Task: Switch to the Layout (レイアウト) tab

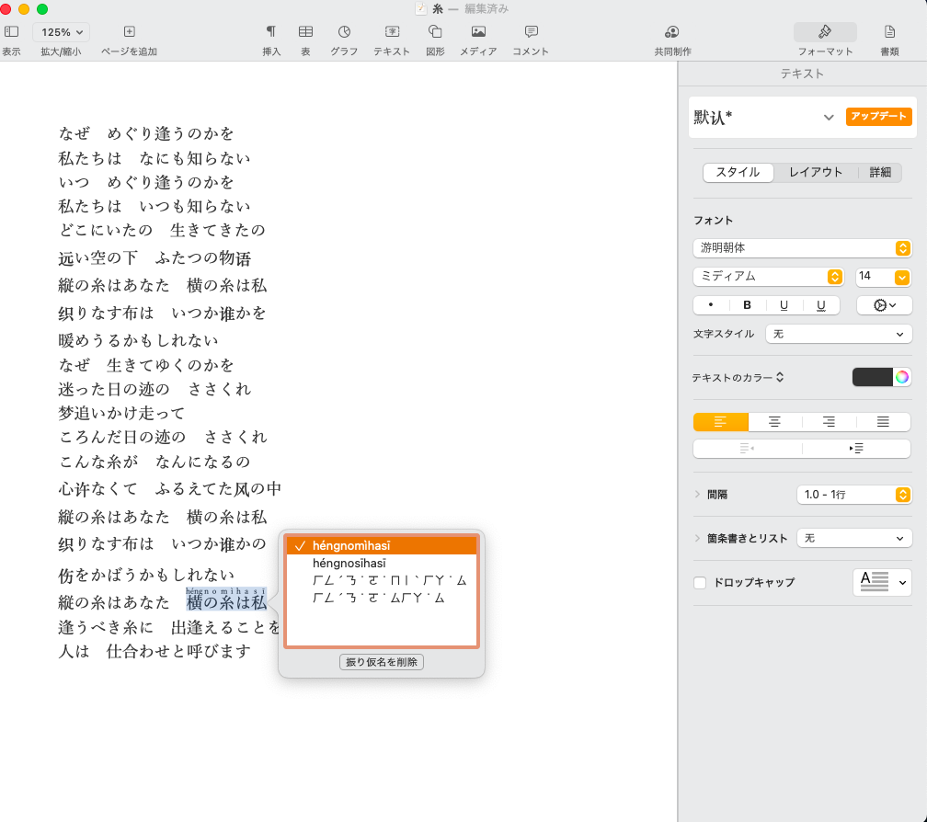Action: tap(815, 172)
